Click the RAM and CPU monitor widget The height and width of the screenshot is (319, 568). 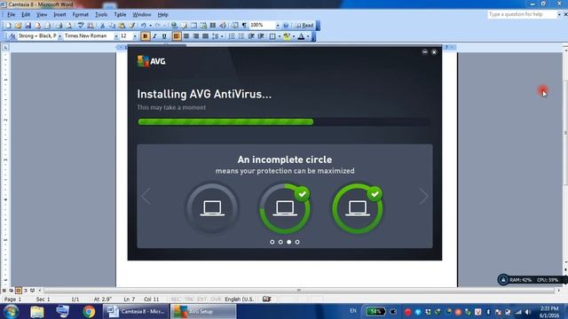532,280
